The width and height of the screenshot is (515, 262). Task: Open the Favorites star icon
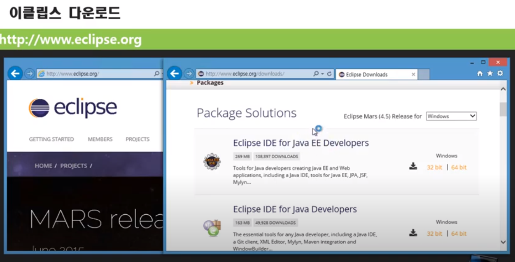coord(490,74)
